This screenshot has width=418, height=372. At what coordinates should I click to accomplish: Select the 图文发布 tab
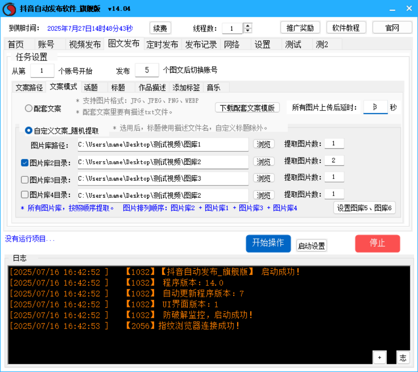(x=124, y=44)
